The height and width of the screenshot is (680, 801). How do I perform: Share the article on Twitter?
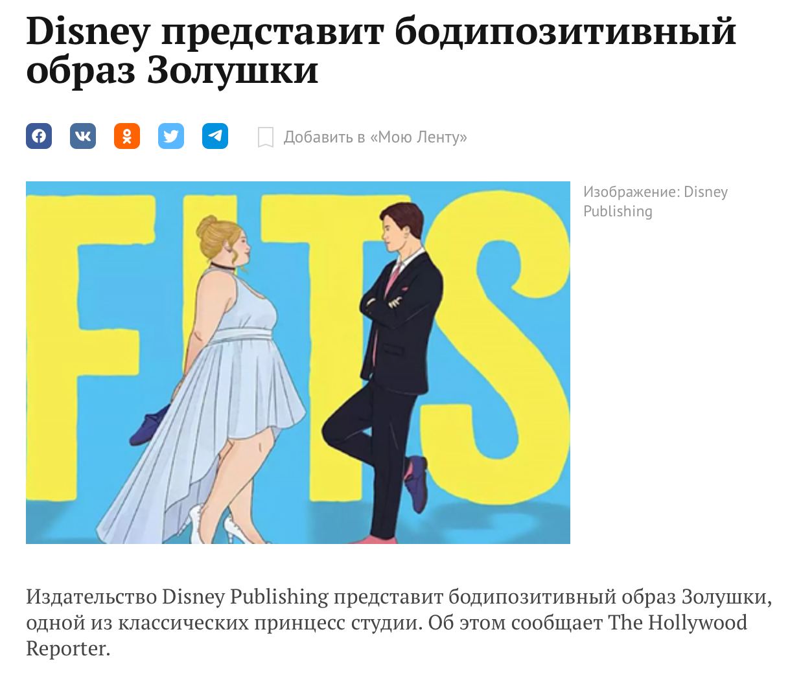tap(171, 136)
